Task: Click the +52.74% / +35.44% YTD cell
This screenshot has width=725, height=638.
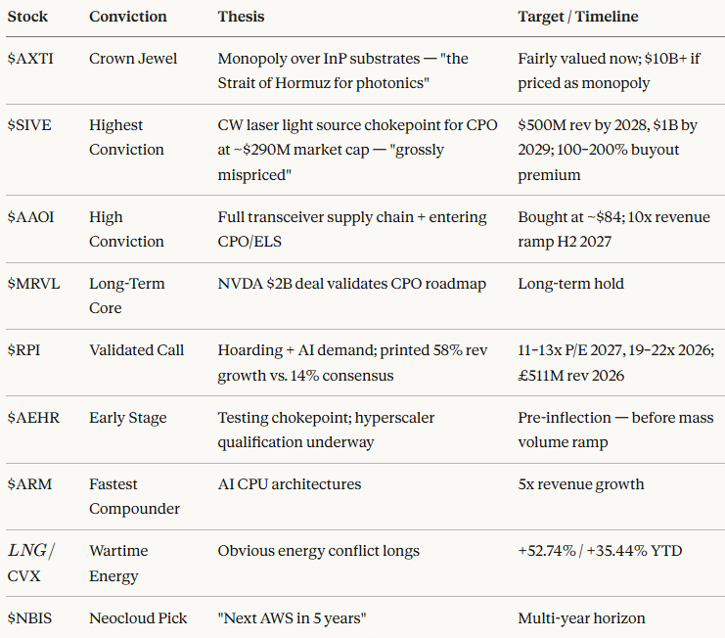Action: [600, 551]
